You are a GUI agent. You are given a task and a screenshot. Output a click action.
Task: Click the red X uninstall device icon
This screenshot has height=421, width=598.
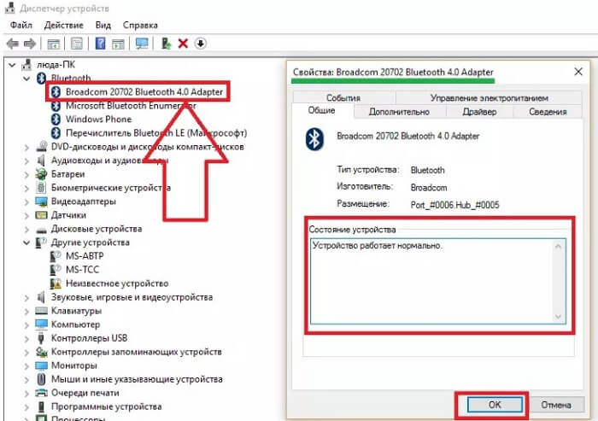[182, 43]
